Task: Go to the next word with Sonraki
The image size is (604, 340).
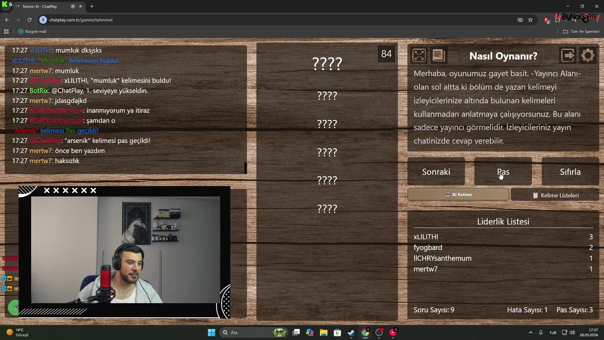Action: pos(436,172)
